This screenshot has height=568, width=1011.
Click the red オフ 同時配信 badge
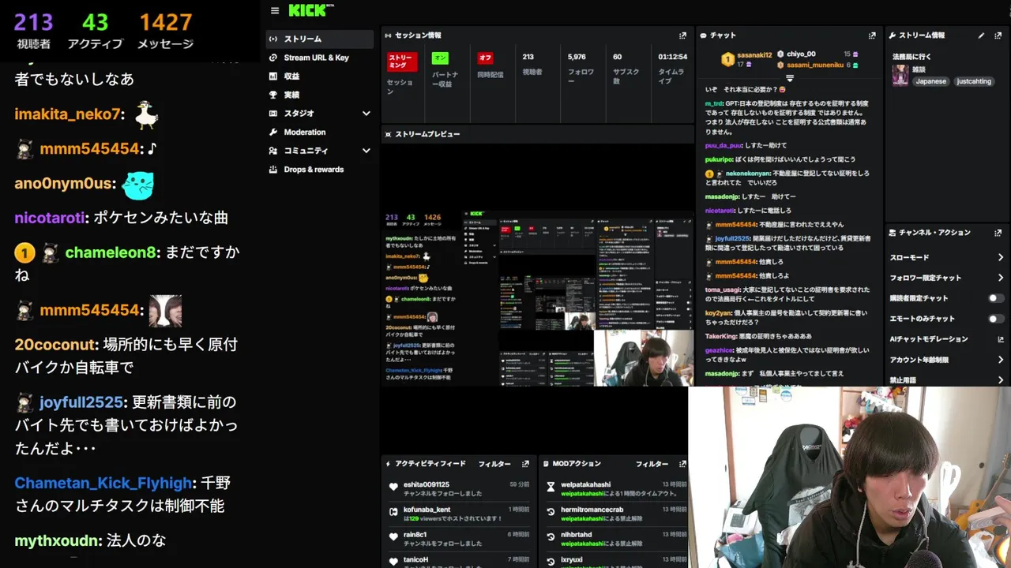(485, 58)
